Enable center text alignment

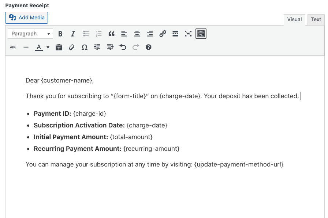(x=137, y=34)
